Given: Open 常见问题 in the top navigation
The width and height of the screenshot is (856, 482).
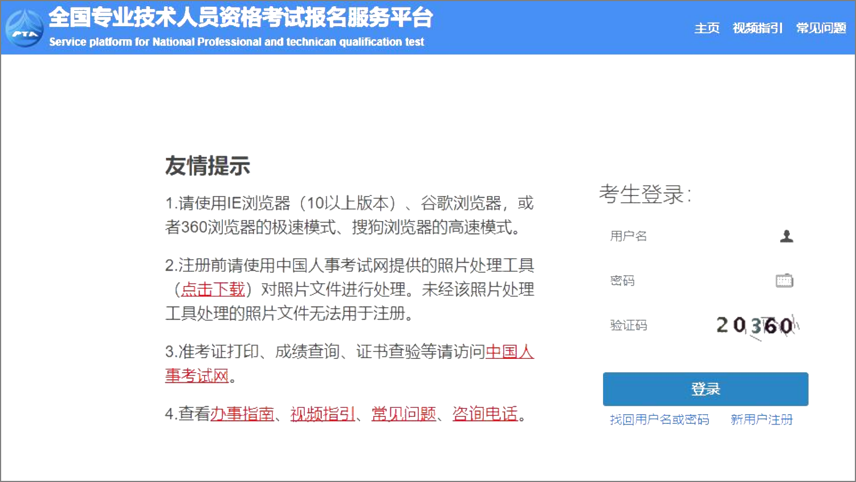Looking at the screenshot, I should (x=821, y=28).
